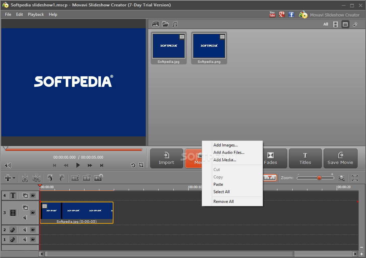The image size is (366, 258).
Task: Mute the speaker on audio track 2
Action: click(x=25, y=230)
